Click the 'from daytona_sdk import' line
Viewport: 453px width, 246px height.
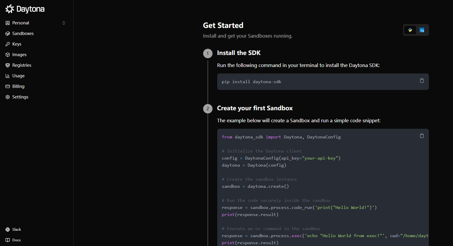click(281, 137)
